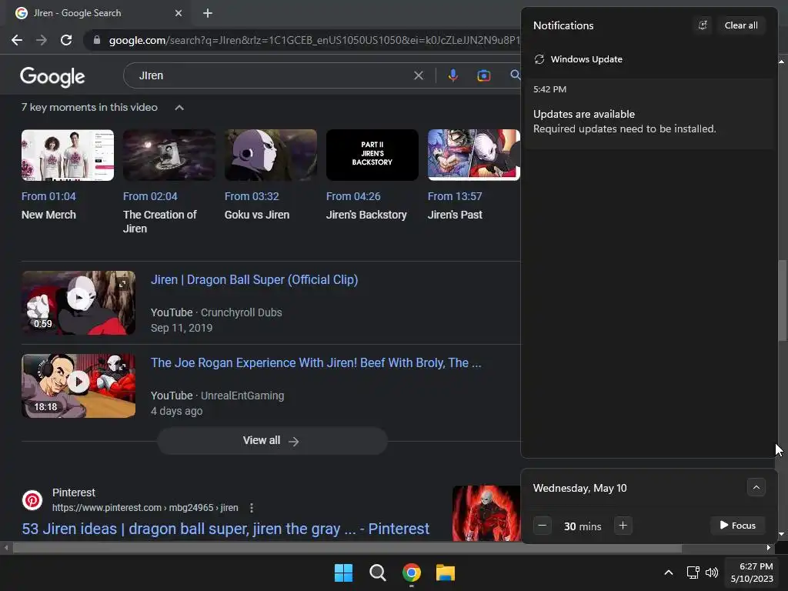Open Jiren Dragon Ball Super Official Clip link
The image size is (788, 591).
[254, 280]
